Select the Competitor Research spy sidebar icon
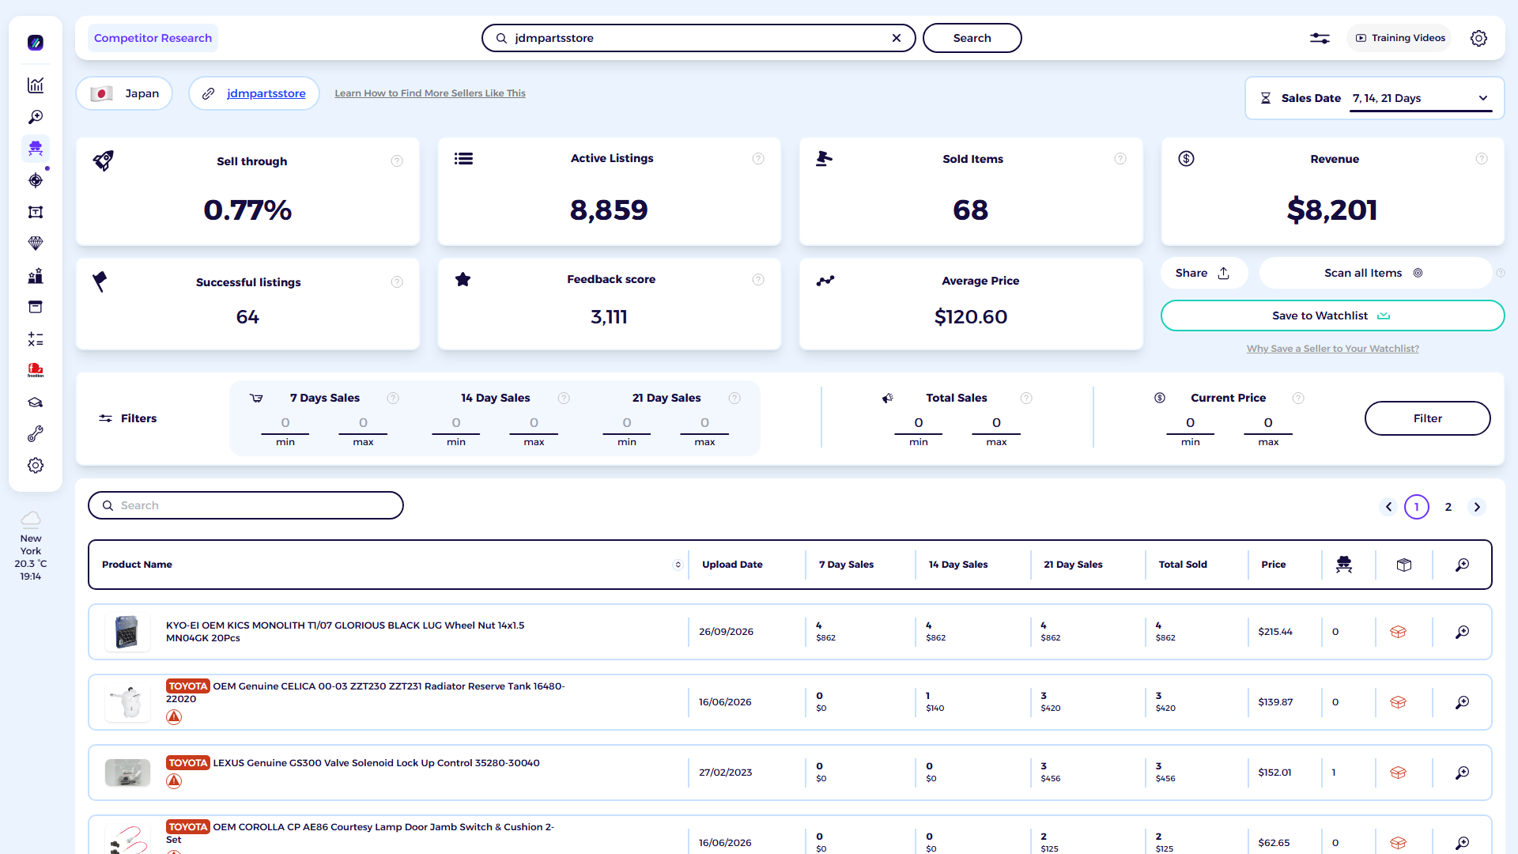 pyautogui.click(x=36, y=149)
